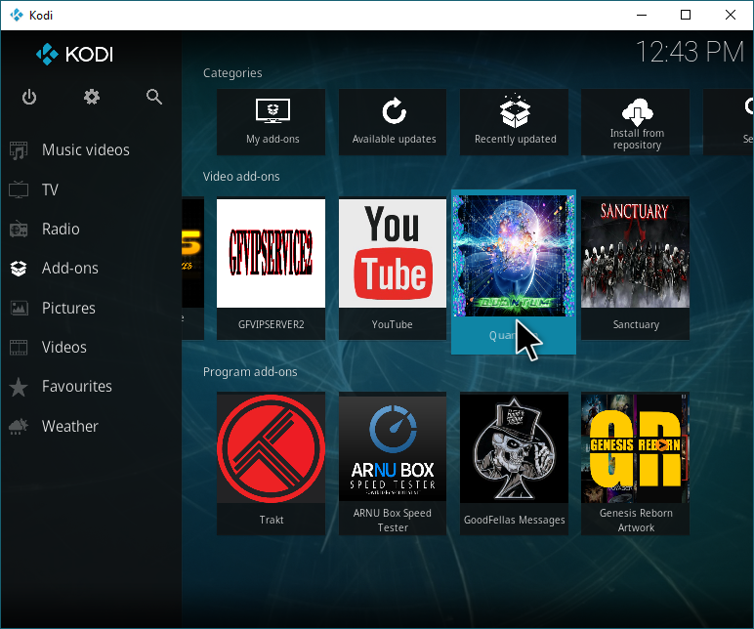
Task: Click the Add-ons box icon
Action: point(19,269)
